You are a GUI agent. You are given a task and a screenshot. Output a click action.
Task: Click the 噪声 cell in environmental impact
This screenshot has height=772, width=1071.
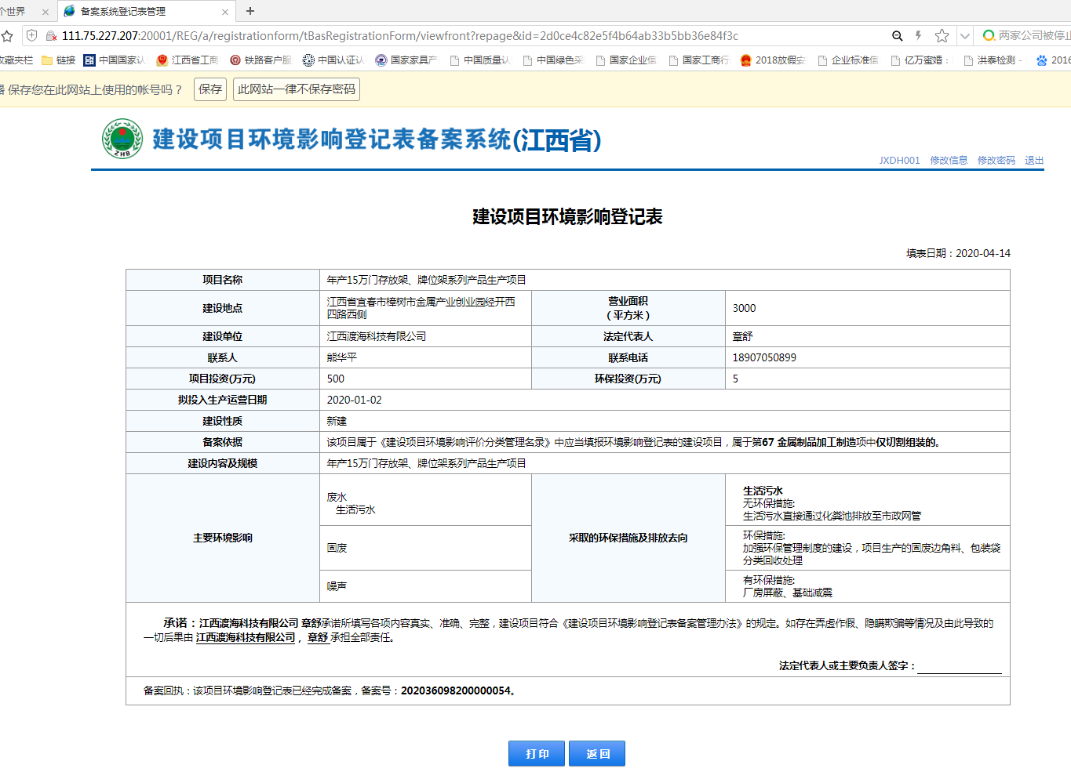(x=425, y=586)
